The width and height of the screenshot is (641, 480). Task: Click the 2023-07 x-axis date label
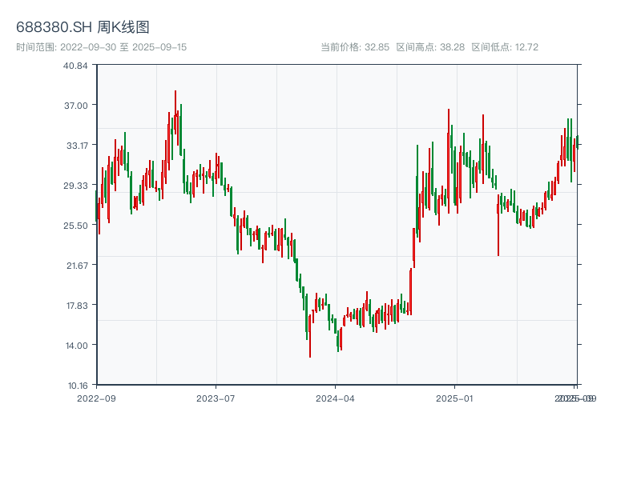click(x=216, y=398)
